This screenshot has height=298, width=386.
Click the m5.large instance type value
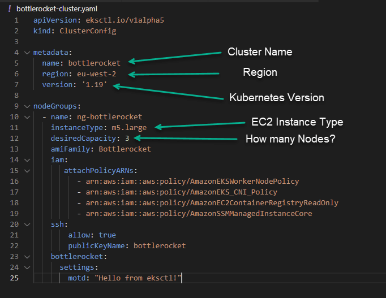tap(129, 128)
